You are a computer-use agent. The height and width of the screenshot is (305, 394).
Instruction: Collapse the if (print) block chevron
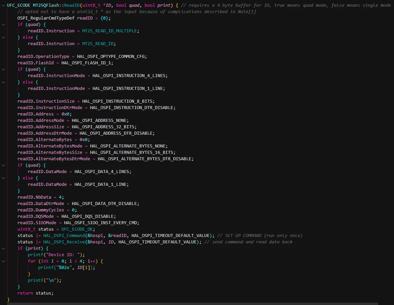click(3, 248)
